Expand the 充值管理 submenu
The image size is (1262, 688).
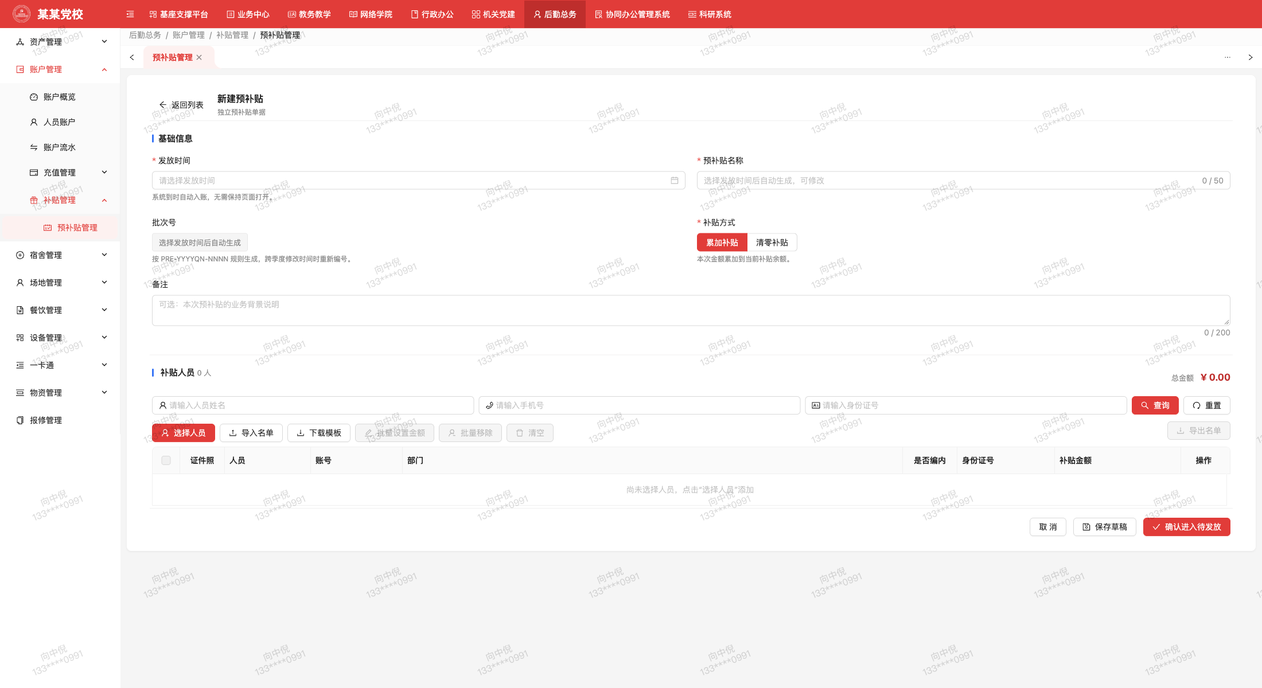click(60, 173)
